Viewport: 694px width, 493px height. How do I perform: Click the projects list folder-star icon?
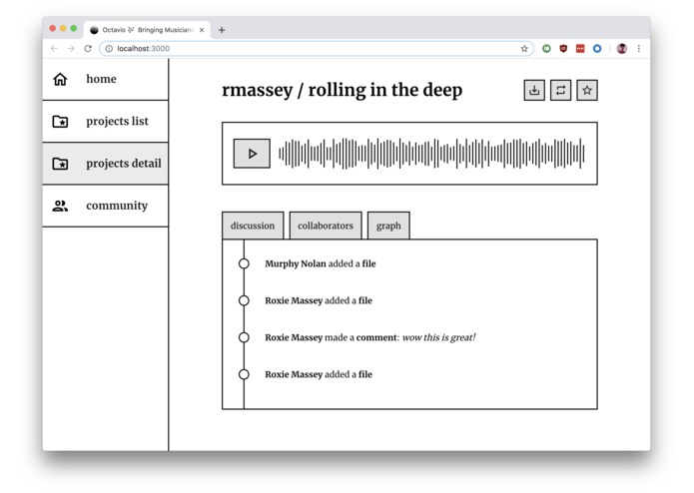pos(60,121)
